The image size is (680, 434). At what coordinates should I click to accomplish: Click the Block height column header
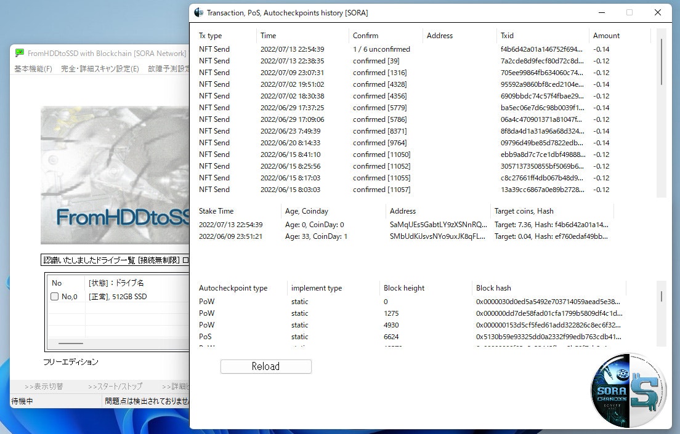tap(426, 288)
